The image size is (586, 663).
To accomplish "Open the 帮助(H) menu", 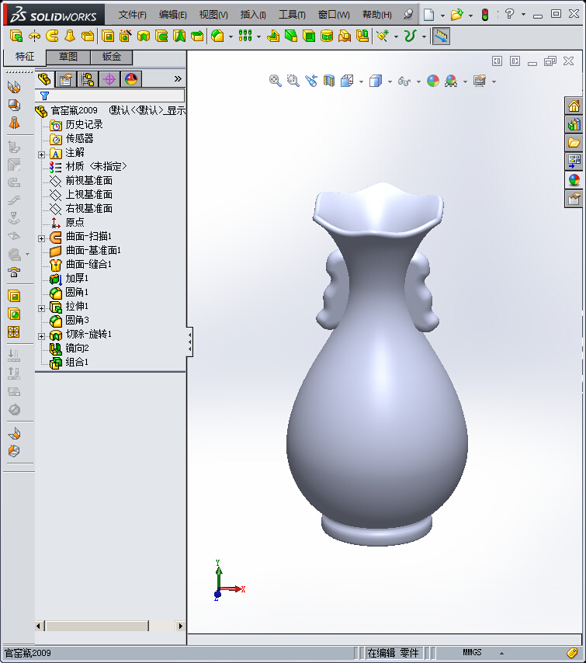I will (376, 15).
